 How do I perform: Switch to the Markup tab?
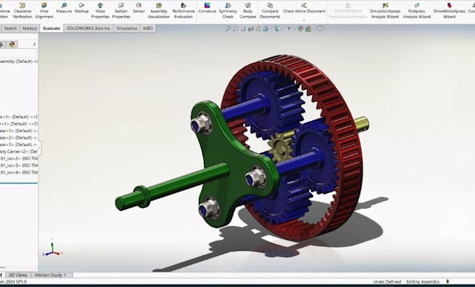29,28
